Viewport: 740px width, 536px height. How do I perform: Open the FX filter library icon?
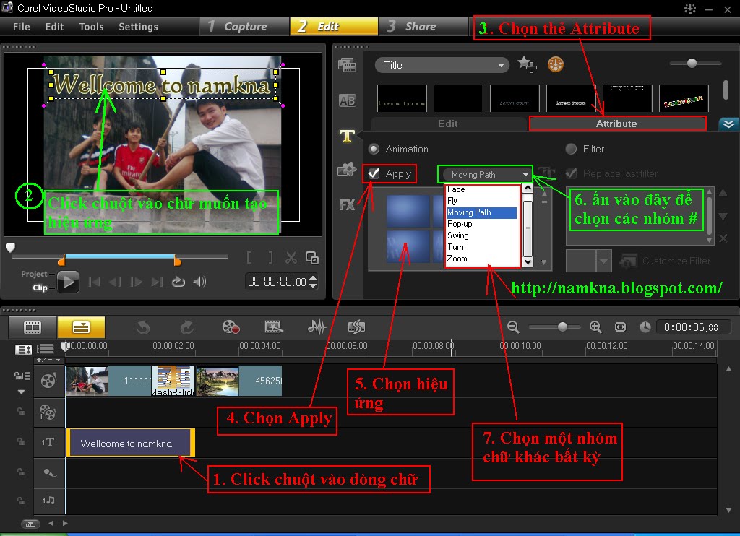tap(347, 204)
